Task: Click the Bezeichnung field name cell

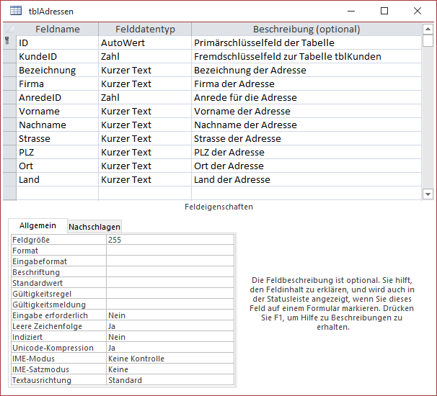Action: (58, 70)
